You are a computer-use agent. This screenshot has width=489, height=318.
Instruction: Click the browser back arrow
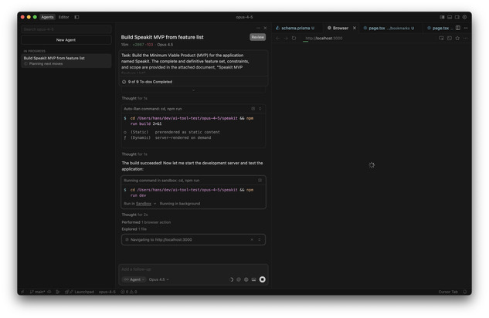point(278,38)
